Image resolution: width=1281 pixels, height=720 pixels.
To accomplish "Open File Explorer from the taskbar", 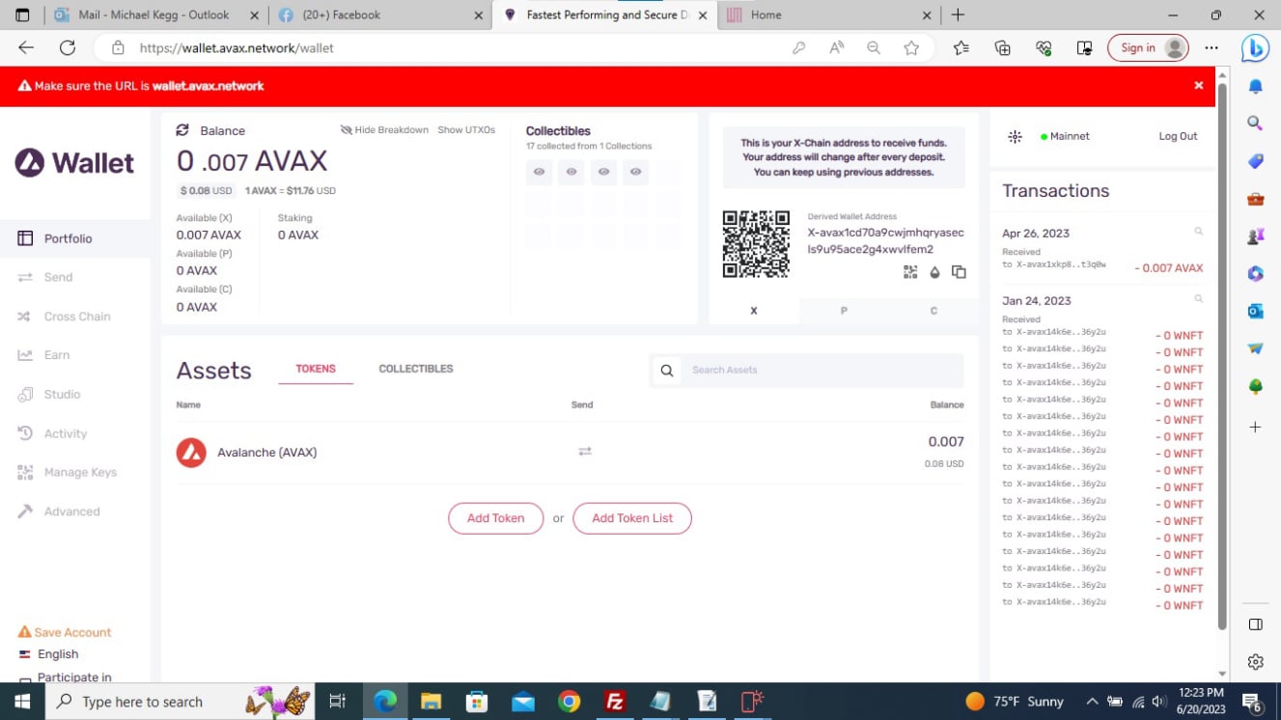I will [431, 702].
